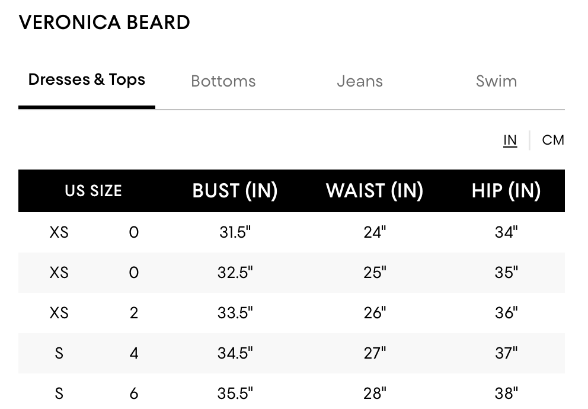Open the Jeans size tab
The image size is (588, 409).
(x=360, y=81)
